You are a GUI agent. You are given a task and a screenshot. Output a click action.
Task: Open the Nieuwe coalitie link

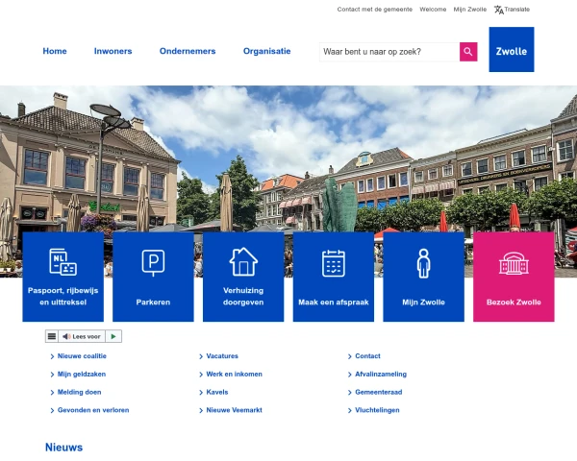pos(82,356)
